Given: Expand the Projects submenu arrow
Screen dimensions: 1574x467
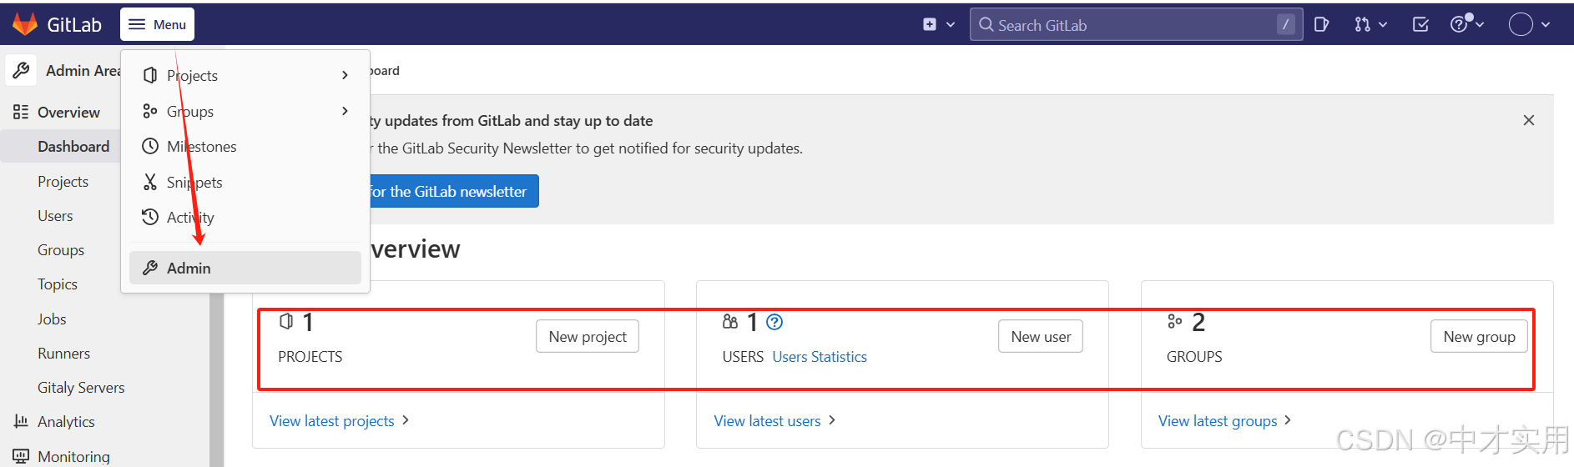Looking at the screenshot, I should pos(345,75).
